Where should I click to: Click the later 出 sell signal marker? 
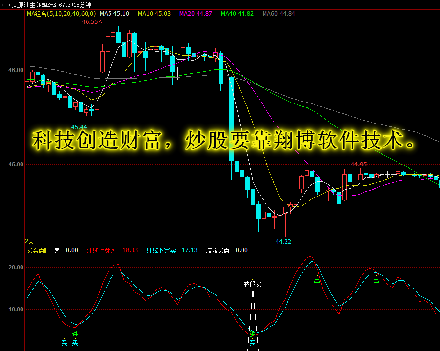click(x=376, y=280)
